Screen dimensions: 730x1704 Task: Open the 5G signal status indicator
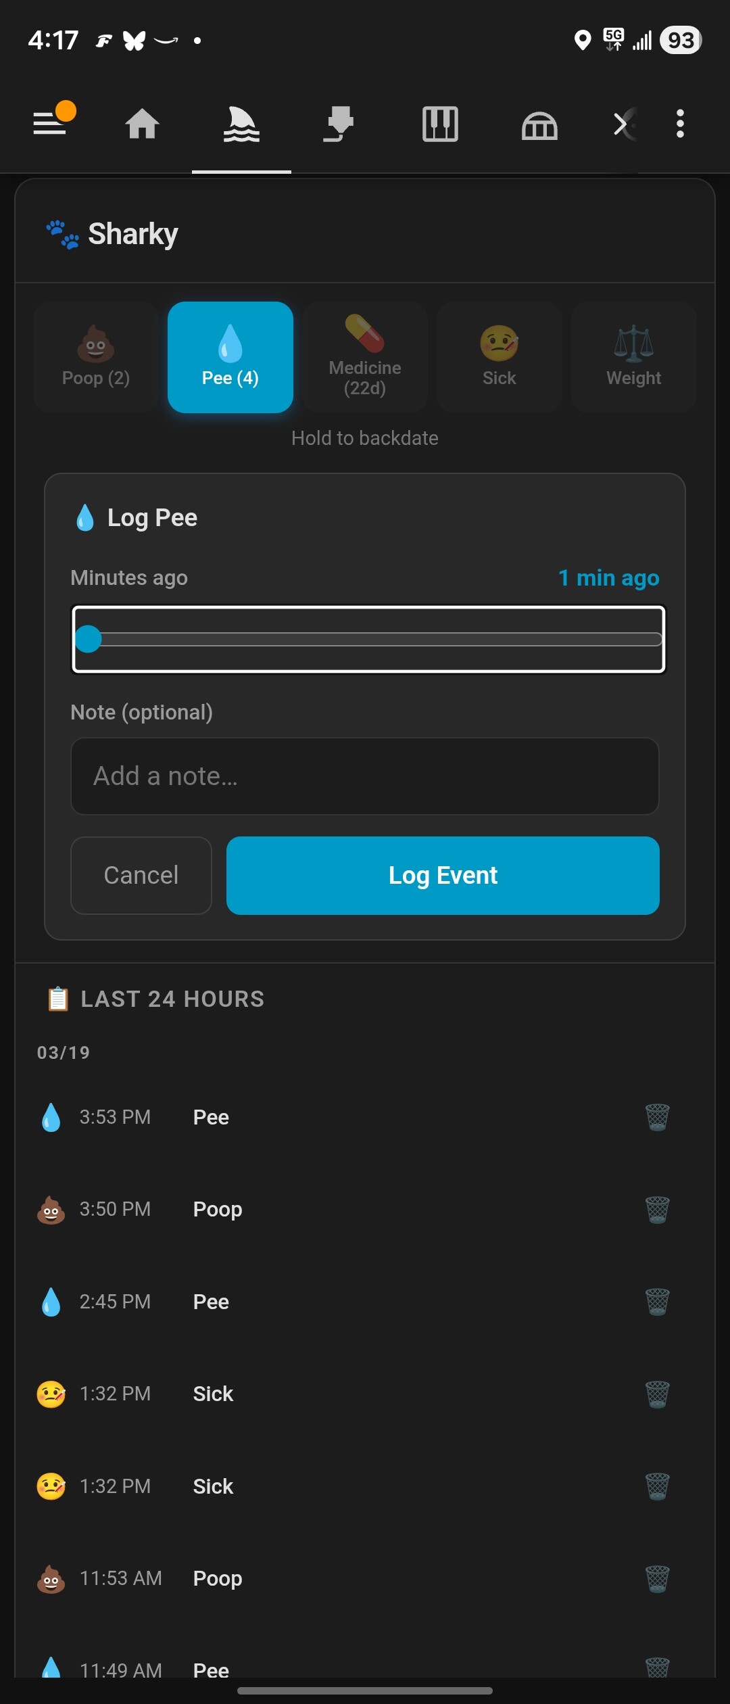[614, 40]
